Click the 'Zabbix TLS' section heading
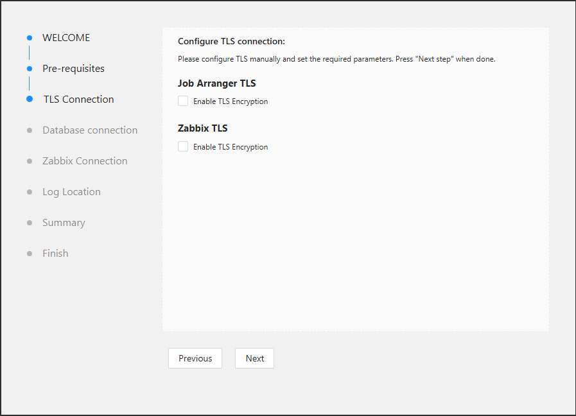 click(203, 128)
